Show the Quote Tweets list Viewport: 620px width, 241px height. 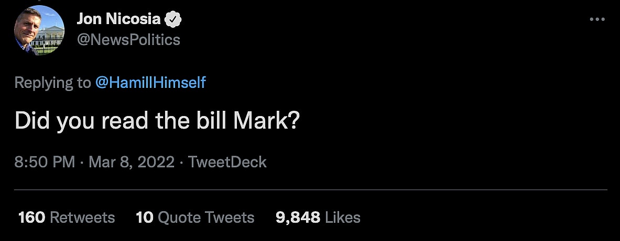206,217
